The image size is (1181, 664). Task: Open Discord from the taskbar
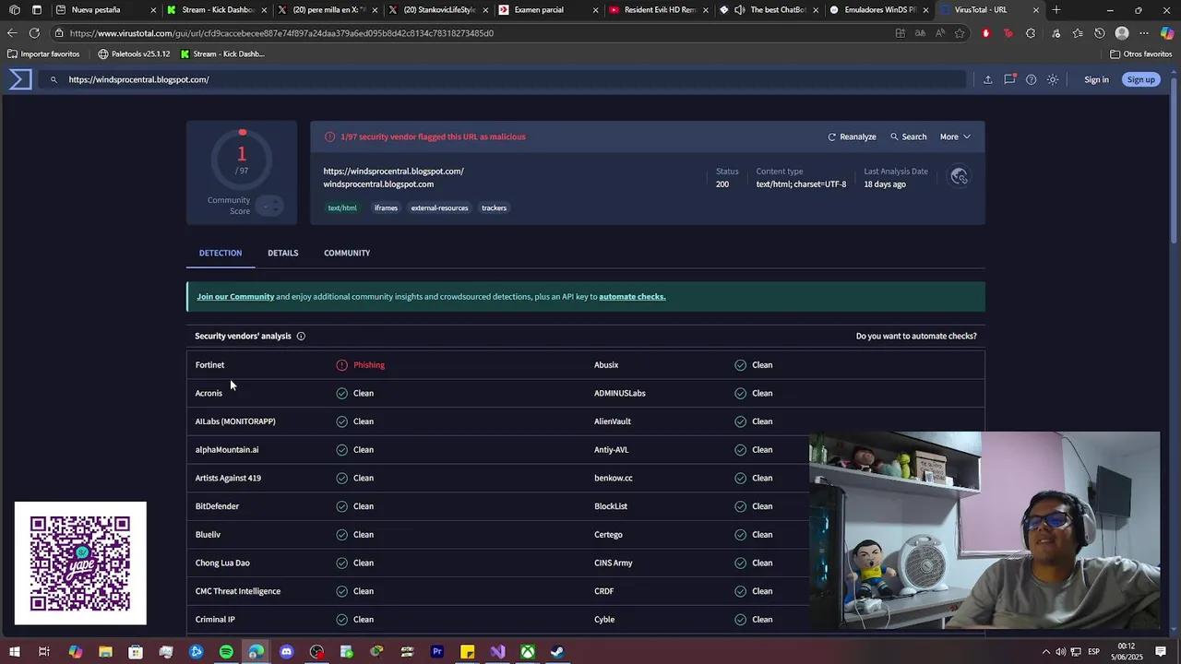(x=286, y=652)
